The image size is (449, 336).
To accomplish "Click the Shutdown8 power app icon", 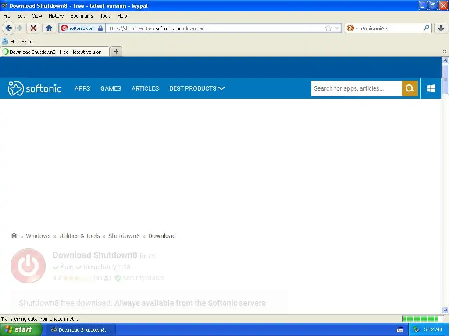I will click(28, 266).
